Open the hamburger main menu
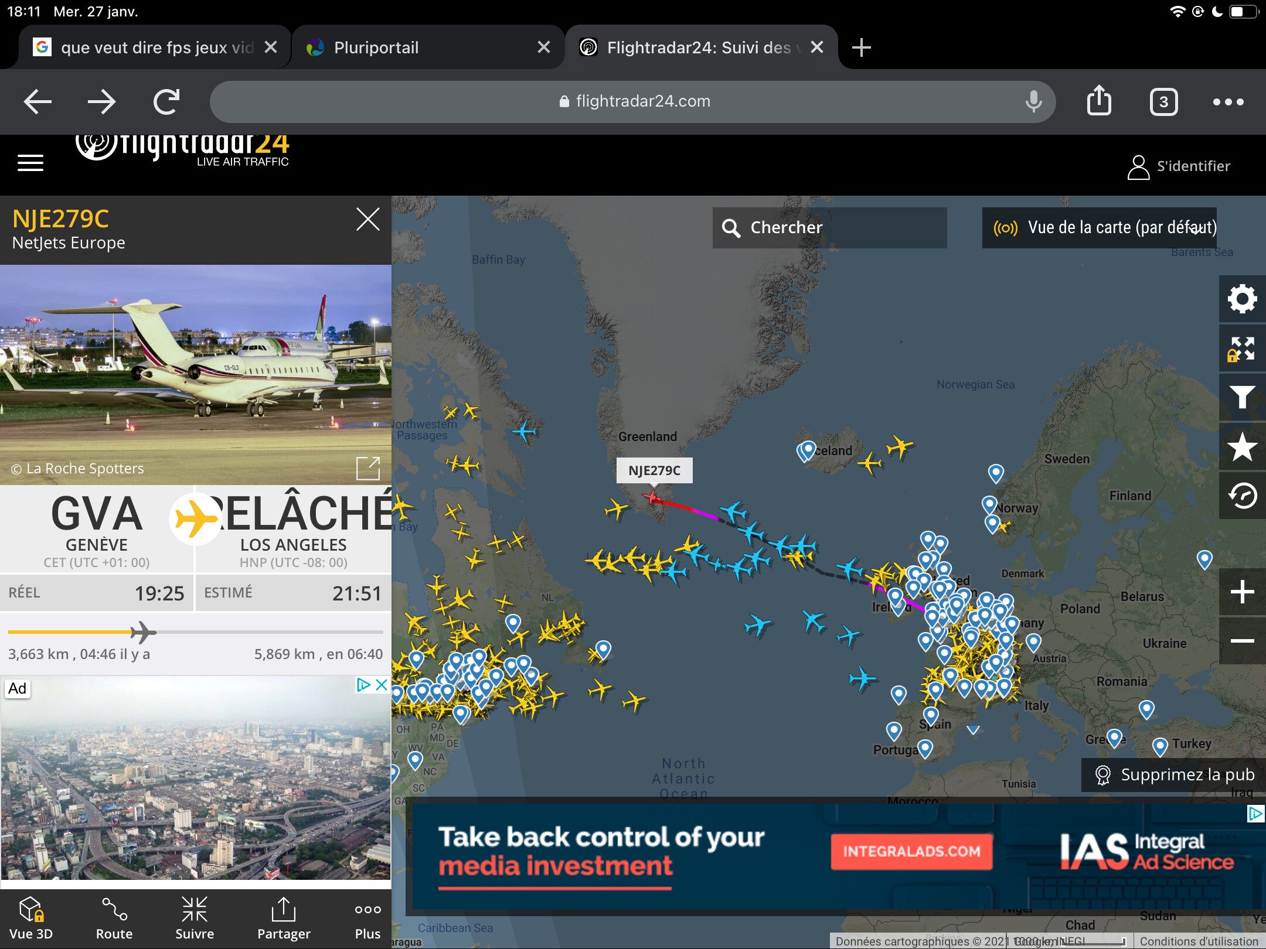This screenshot has height=949, width=1266. 30,163
